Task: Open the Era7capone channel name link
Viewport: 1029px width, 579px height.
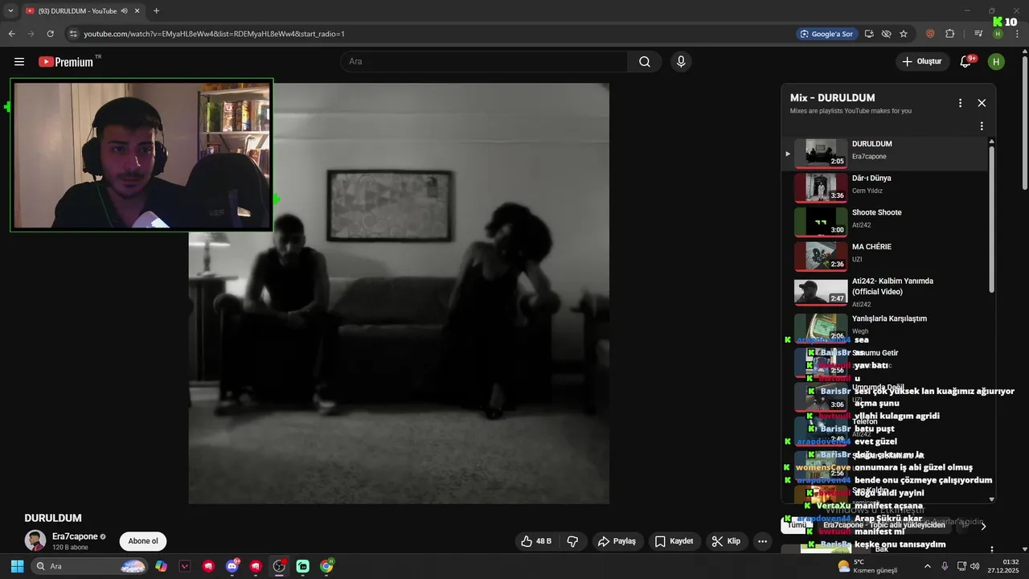Action: (75, 536)
